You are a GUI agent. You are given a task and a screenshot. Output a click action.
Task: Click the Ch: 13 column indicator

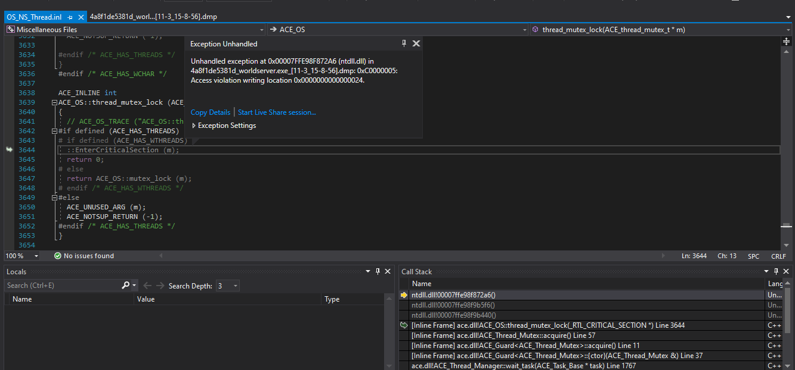[727, 256]
